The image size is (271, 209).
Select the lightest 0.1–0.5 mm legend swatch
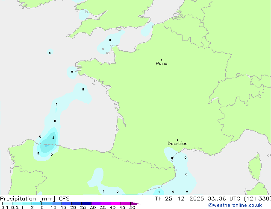point(7,203)
